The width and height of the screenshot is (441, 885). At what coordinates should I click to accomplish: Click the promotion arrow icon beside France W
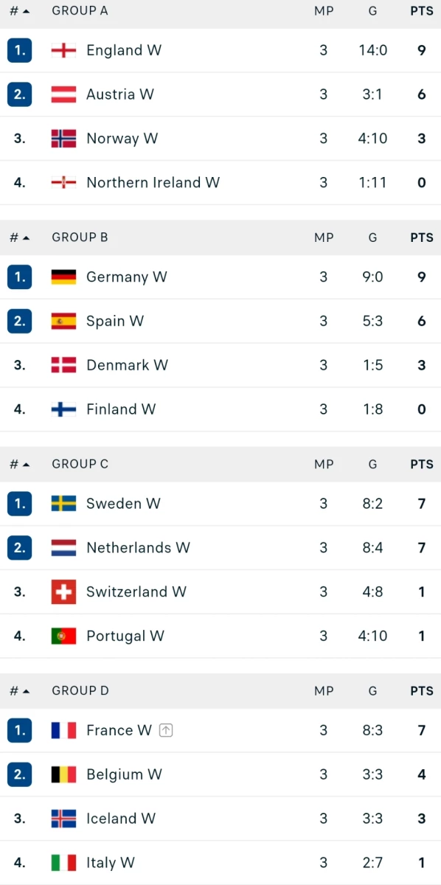166,731
